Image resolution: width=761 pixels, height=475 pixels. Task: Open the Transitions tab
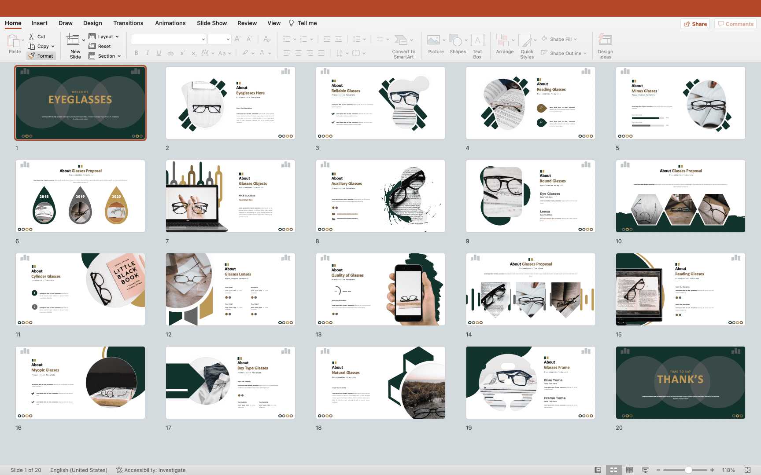pyautogui.click(x=128, y=23)
